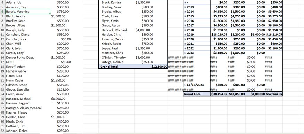Select the $6,100.00 cell for 2017

274,25
